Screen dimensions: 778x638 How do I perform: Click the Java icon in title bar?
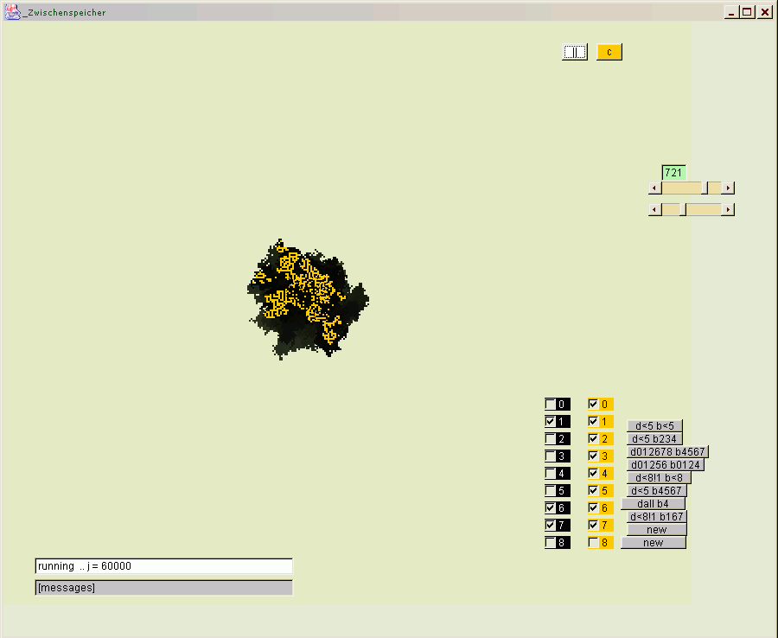coord(12,12)
